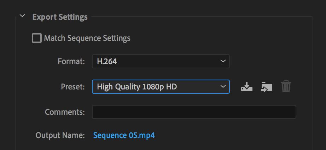Click the Export Settings heading text
The image size is (326, 150).
pyautogui.click(x=60, y=17)
